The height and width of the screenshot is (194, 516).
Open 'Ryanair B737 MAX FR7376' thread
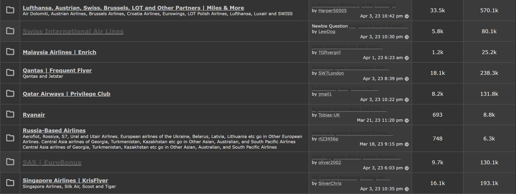[x=349, y=109]
